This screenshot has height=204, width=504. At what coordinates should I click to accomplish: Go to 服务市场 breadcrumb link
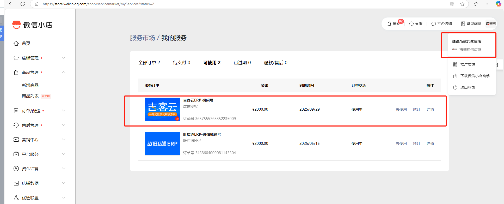point(143,38)
